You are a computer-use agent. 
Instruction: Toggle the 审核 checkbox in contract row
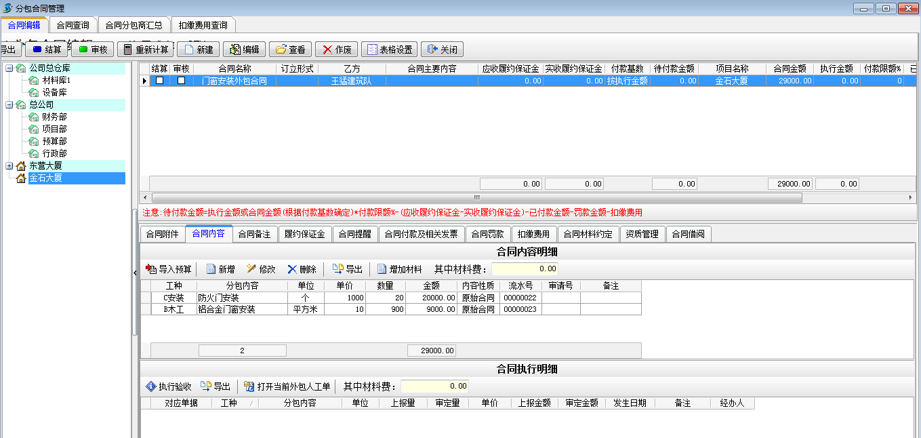[181, 81]
